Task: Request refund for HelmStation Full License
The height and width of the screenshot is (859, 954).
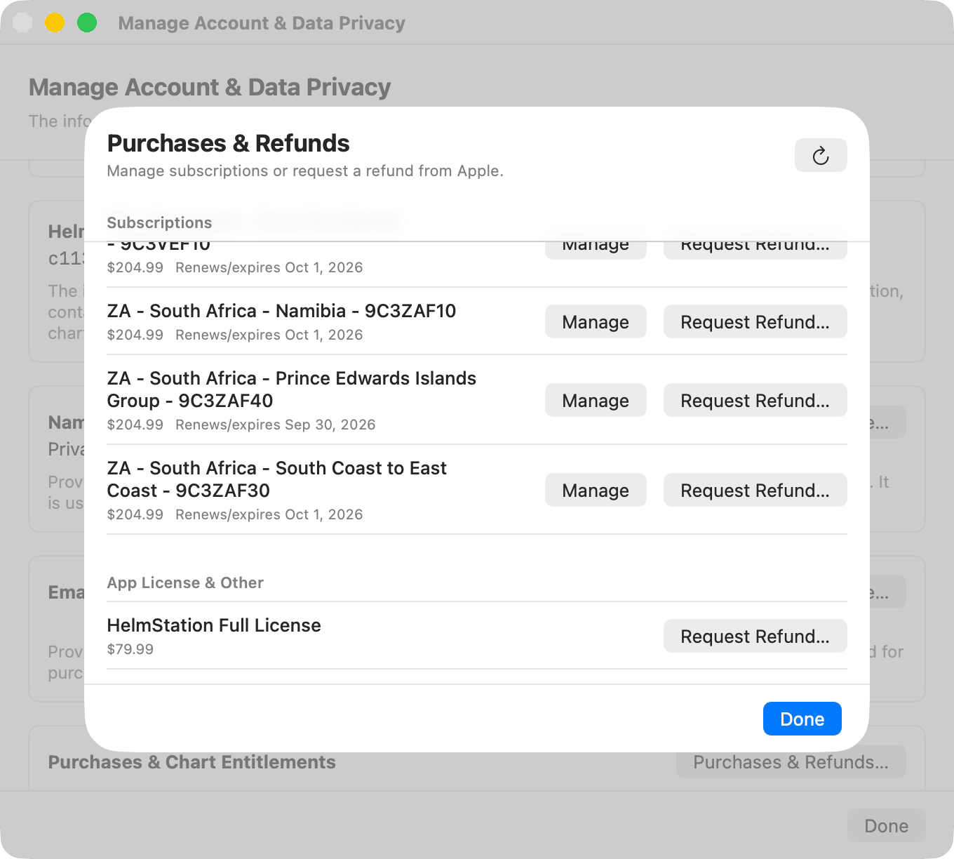Action: (x=755, y=637)
